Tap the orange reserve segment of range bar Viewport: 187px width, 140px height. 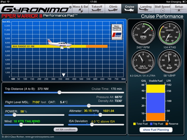click(x=97, y=46)
